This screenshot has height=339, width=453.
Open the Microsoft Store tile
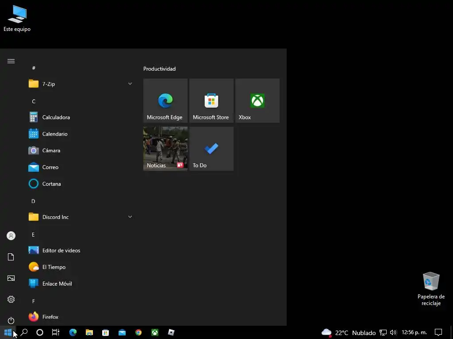pyautogui.click(x=211, y=101)
